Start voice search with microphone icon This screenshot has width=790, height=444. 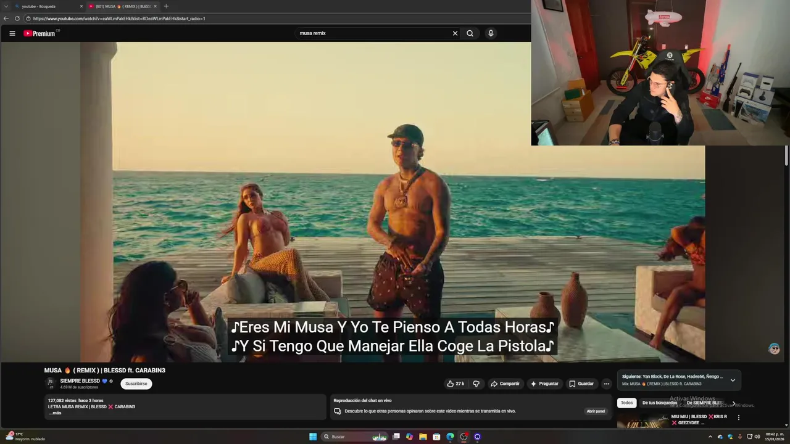[x=491, y=33]
